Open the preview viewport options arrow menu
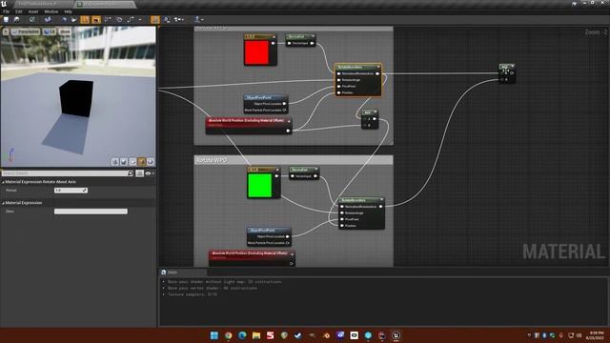Viewport: 610px width, 343px height. (6, 31)
